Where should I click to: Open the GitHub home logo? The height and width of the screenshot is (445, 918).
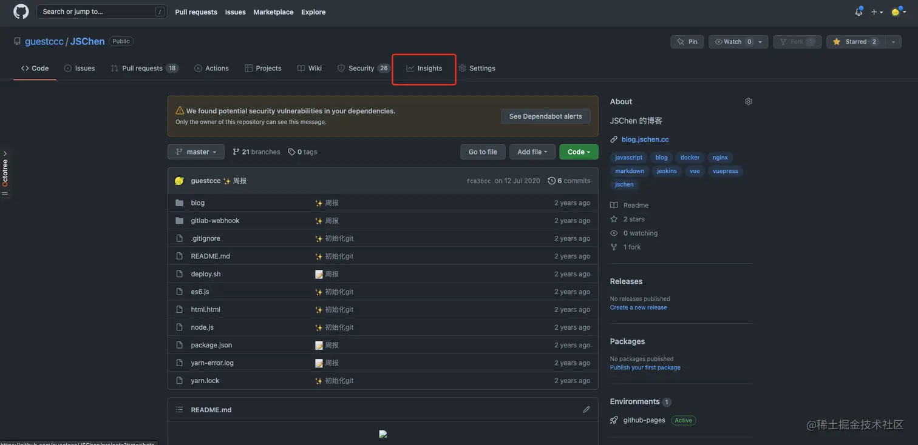point(21,12)
